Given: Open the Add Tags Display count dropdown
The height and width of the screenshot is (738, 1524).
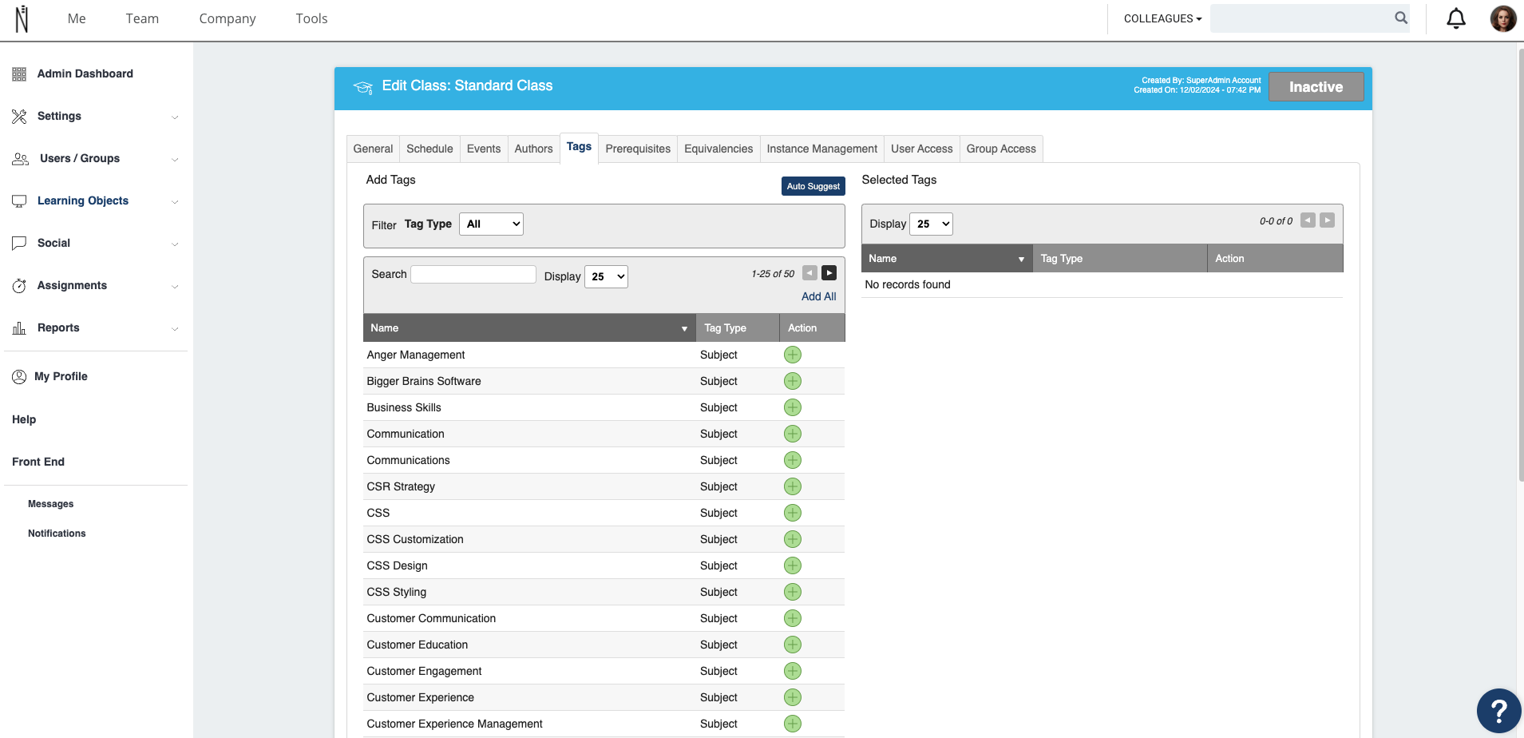Looking at the screenshot, I should (606, 277).
